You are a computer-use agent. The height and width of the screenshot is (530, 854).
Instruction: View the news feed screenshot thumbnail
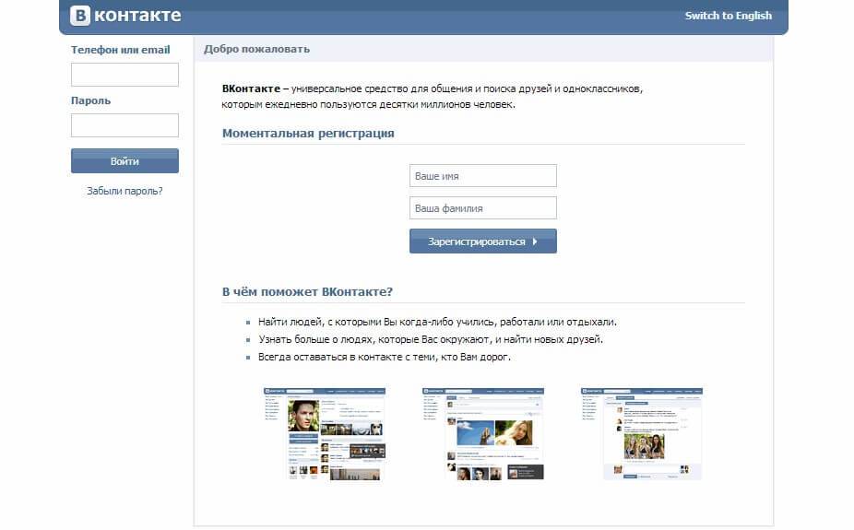pos(482,433)
